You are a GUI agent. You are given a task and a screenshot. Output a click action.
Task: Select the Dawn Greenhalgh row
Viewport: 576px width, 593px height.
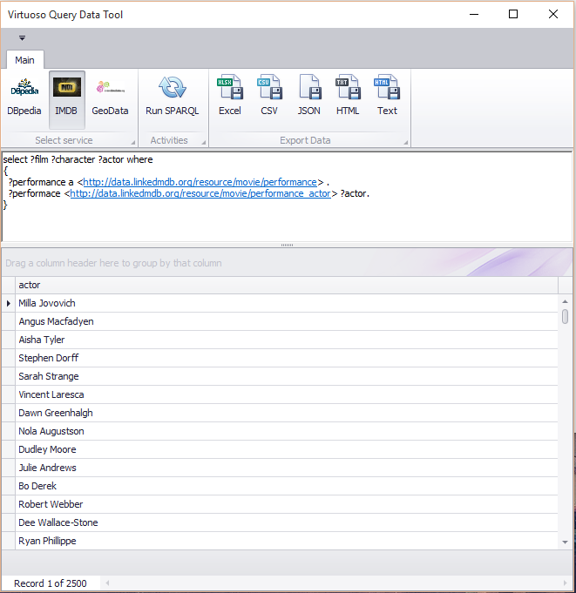pyautogui.click(x=287, y=413)
